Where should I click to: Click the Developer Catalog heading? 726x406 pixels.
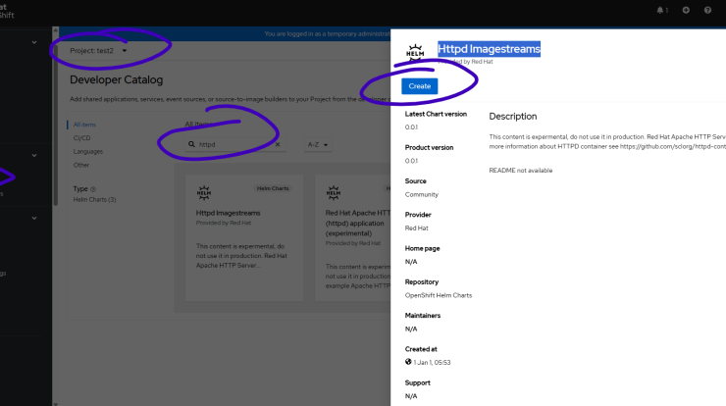[x=116, y=79]
